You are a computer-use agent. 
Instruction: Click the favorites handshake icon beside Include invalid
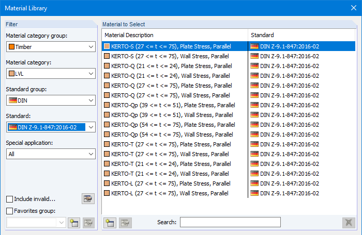point(88,198)
